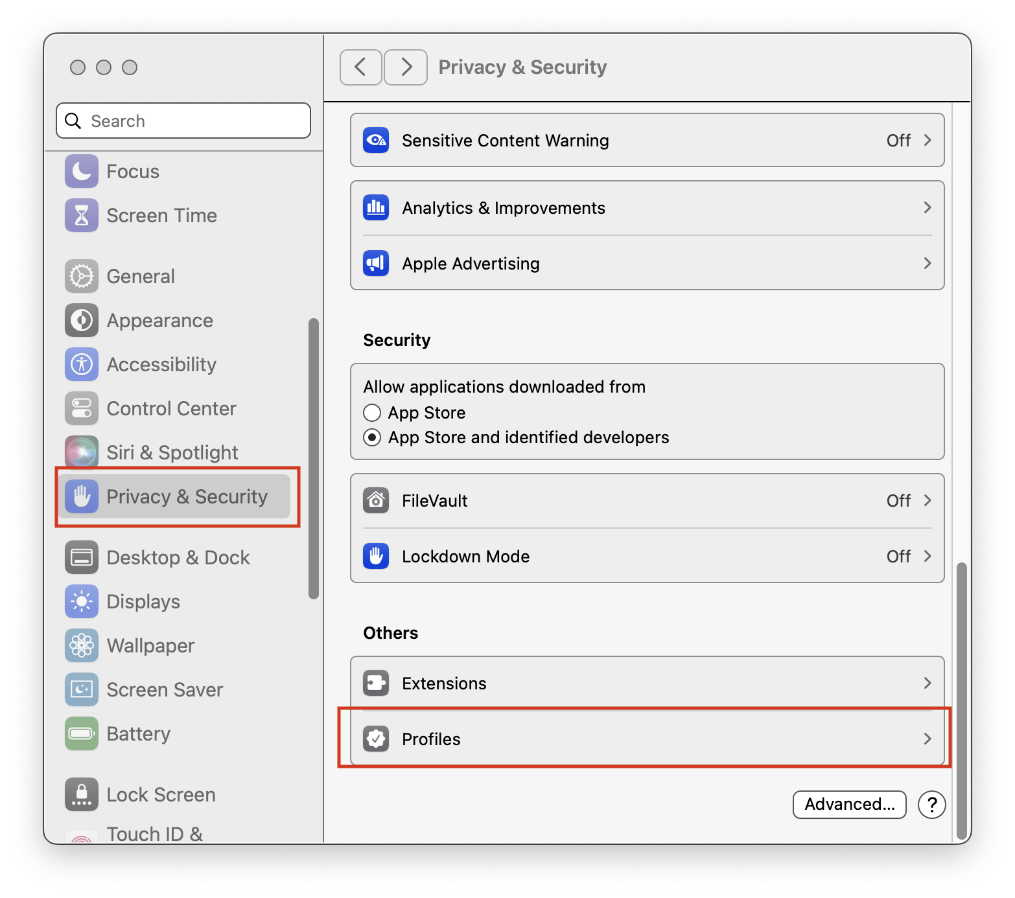Open Apple Advertising details chevron
1015x898 pixels.
[927, 264]
